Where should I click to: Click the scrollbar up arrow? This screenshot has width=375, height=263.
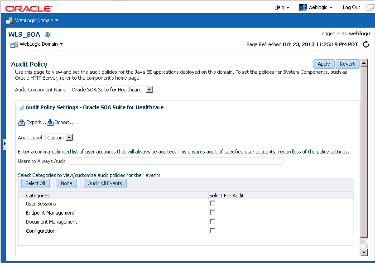(x=364, y=63)
